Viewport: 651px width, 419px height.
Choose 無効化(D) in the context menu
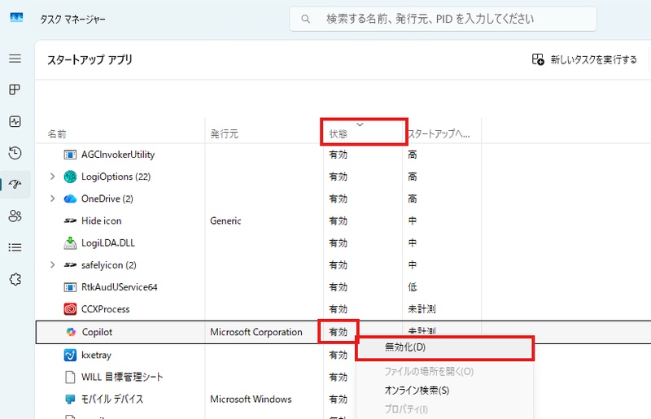[x=444, y=347]
